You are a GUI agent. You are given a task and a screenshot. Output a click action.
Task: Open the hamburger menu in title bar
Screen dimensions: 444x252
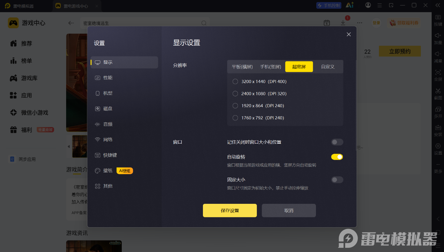(380, 5)
